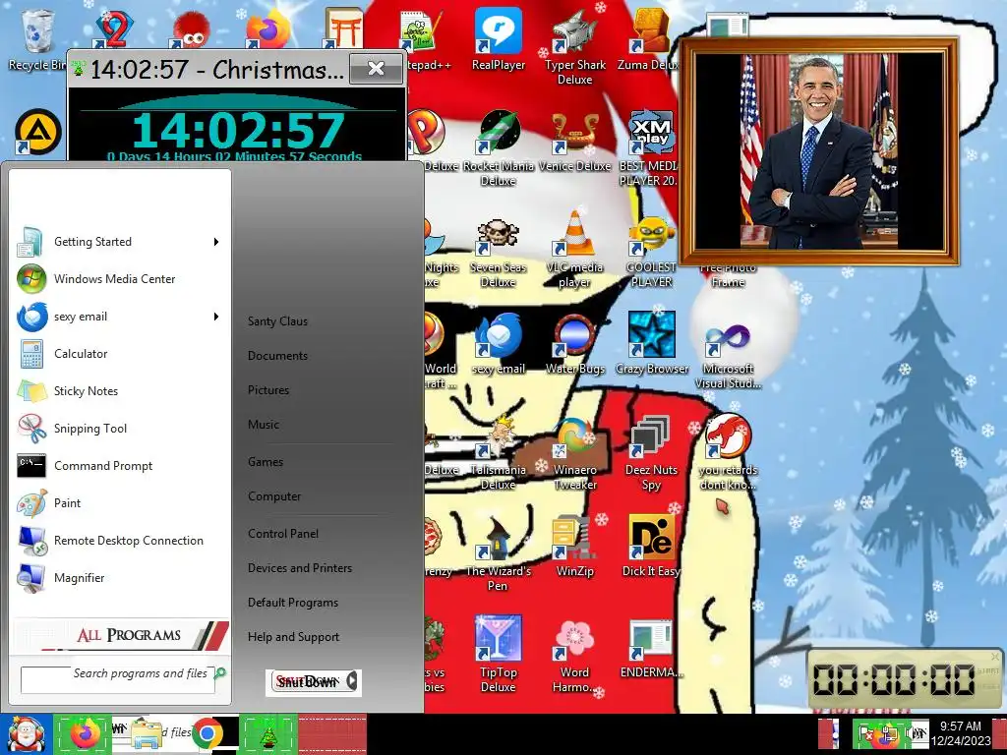Click All Programs in Start menu
The height and width of the screenshot is (755, 1007).
[121, 635]
